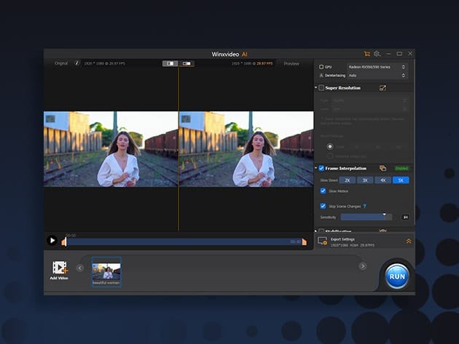Enable the Super Resolution checkbox
Viewport: 459px width, 344px height.
click(x=321, y=88)
